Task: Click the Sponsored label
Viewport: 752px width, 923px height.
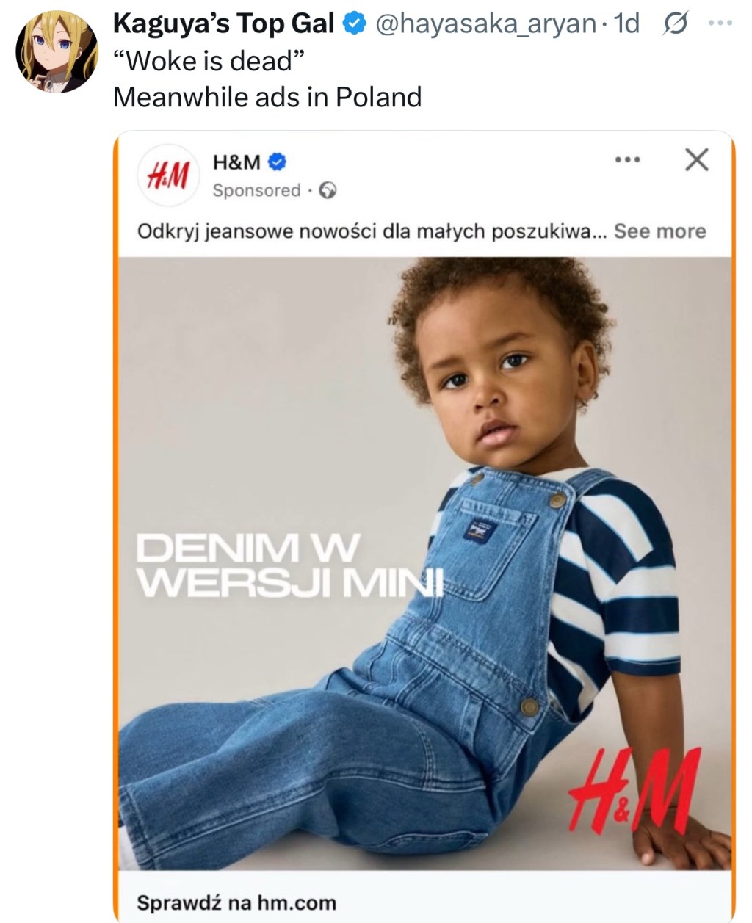Action: [x=256, y=190]
